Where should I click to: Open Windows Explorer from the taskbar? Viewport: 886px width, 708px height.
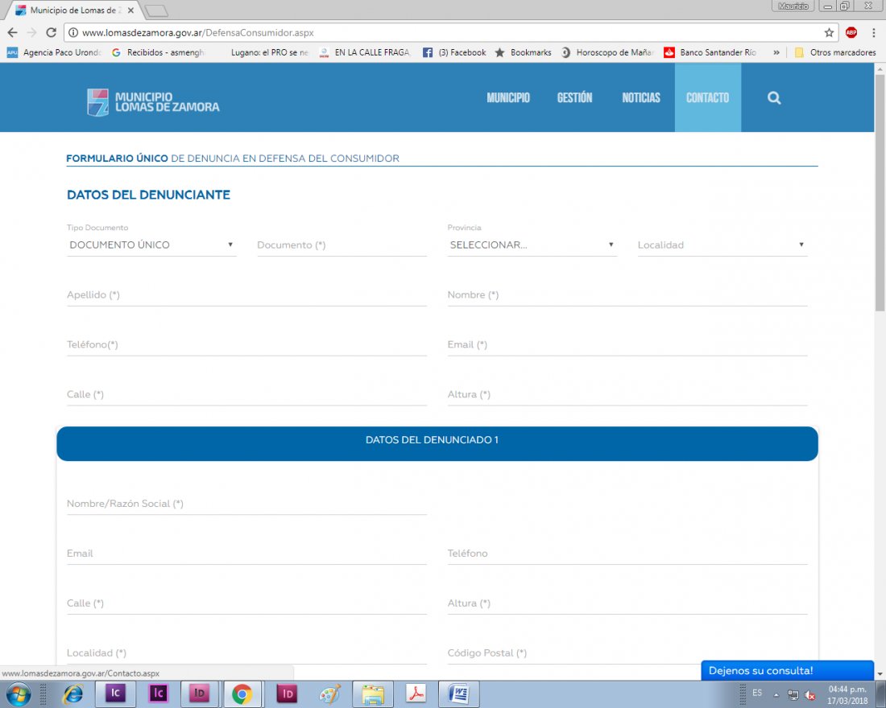coord(373,694)
